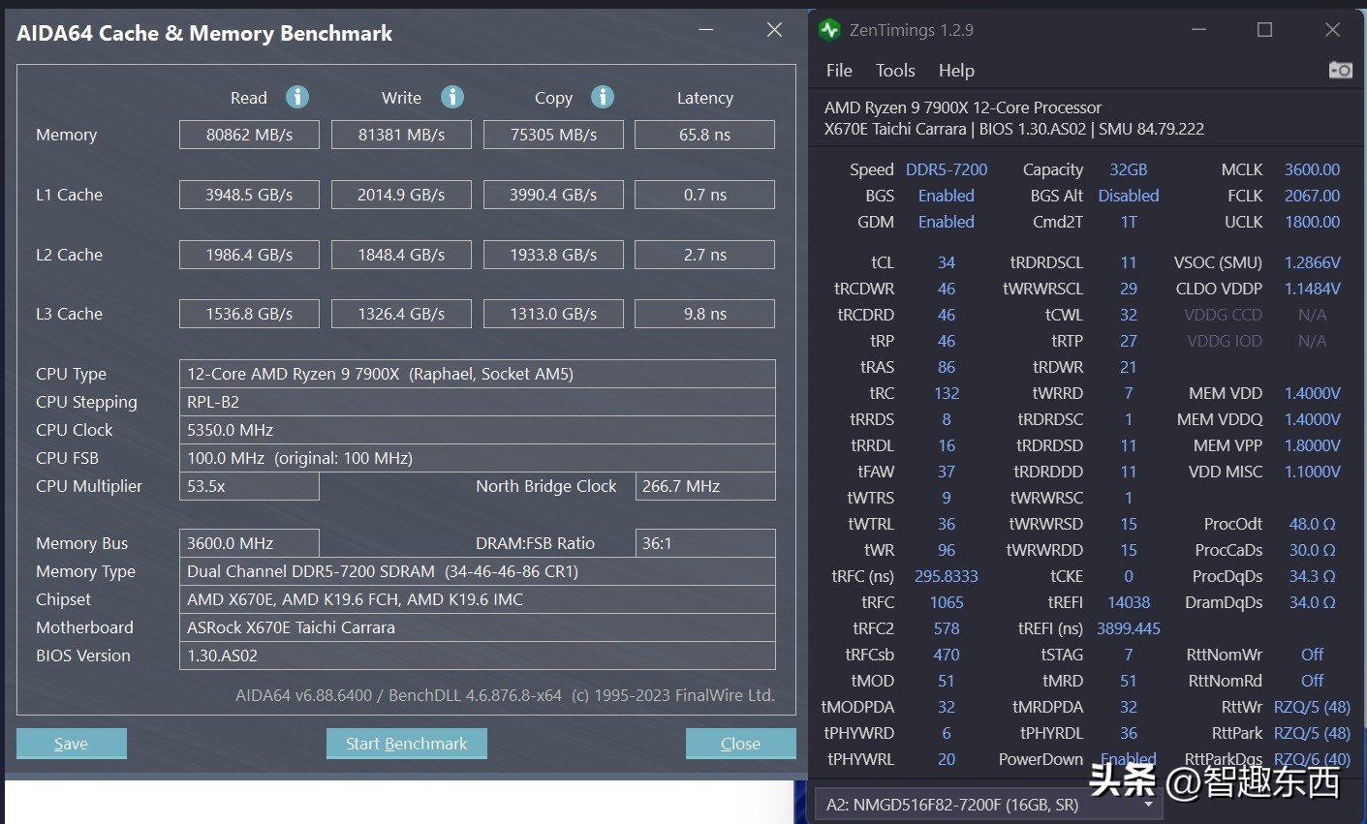Click the Memory Read result field

pyautogui.click(x=249, y=135)
